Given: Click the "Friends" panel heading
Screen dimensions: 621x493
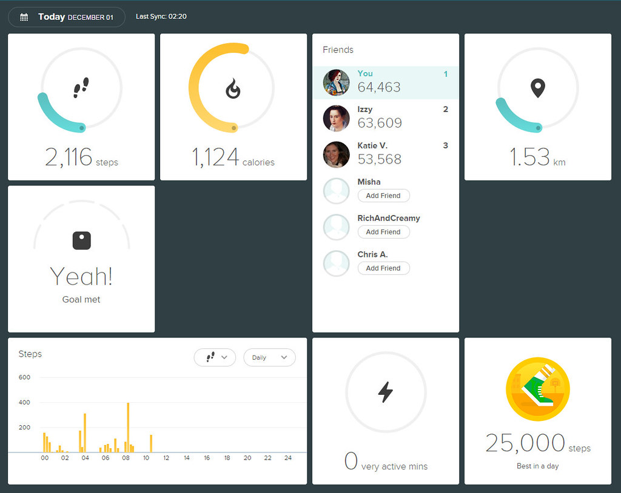Looking at the screenshot, I should point(338,50).
